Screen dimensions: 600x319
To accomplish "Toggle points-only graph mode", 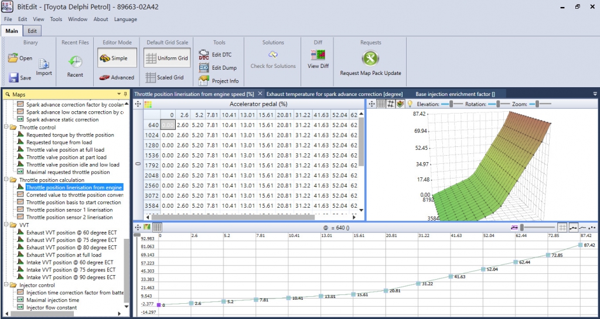I will point(592,227).
